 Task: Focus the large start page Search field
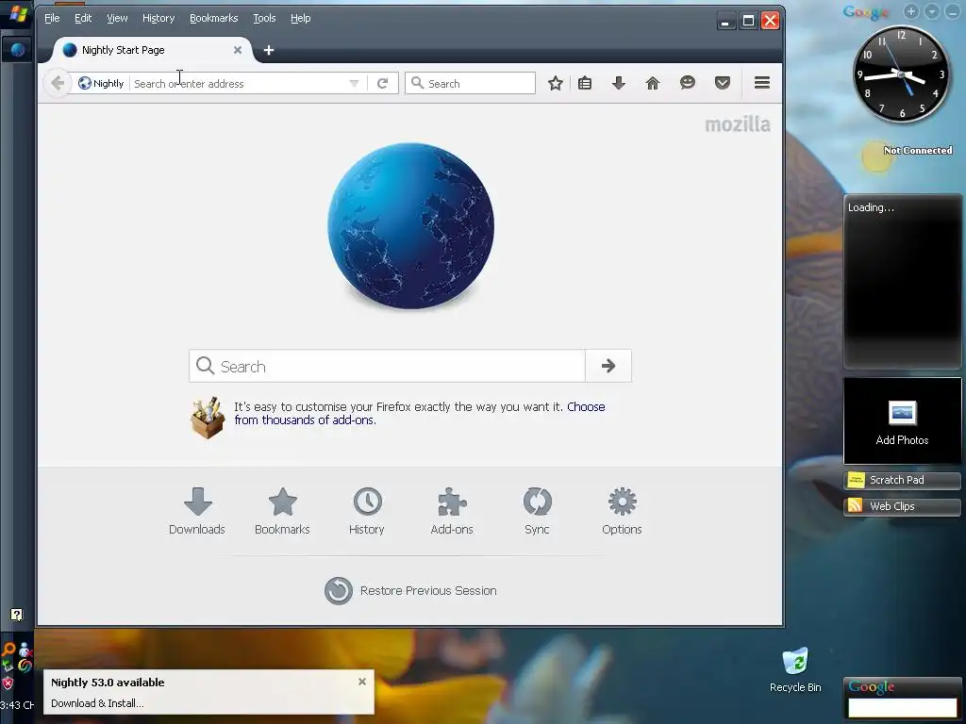click(x=387, y=366)
